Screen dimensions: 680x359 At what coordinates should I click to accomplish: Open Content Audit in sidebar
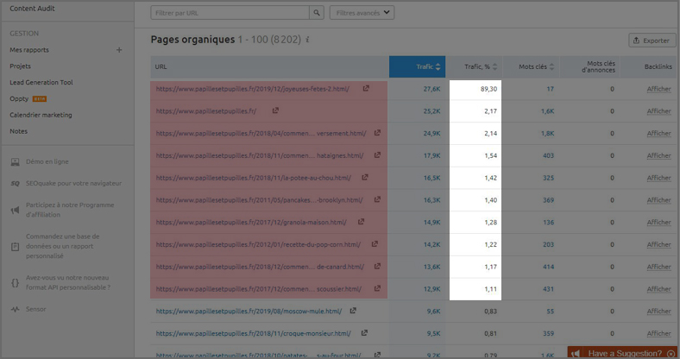(x=32, y=9)
